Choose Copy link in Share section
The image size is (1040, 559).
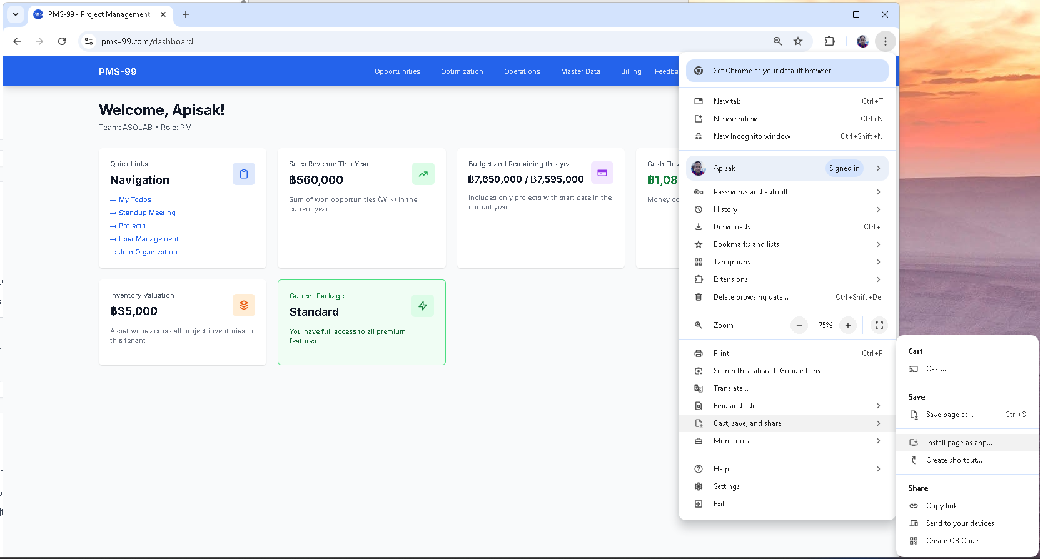tap(967, 506)
